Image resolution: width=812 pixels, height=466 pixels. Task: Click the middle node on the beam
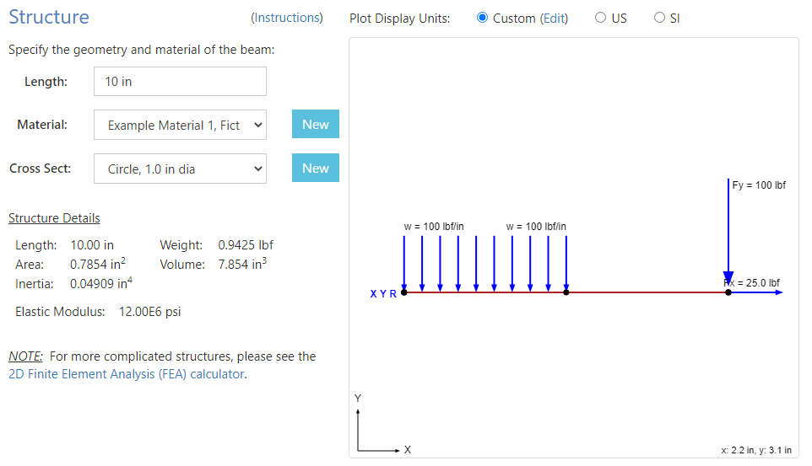[x=566, y=292]
